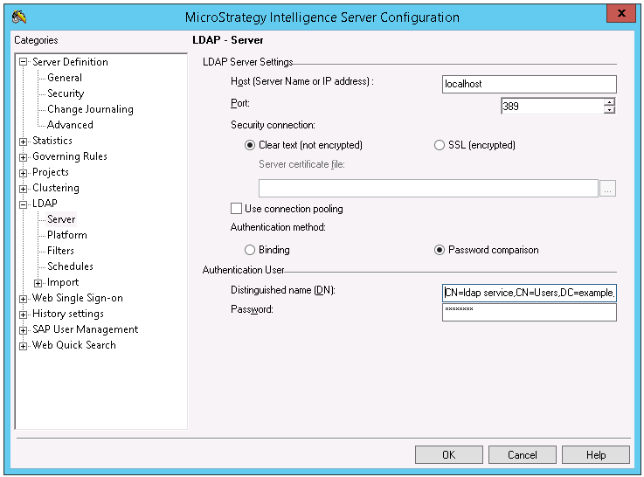644x477 pixels.
Task: Select the LDAP tree label
Action: click(45, 204)
